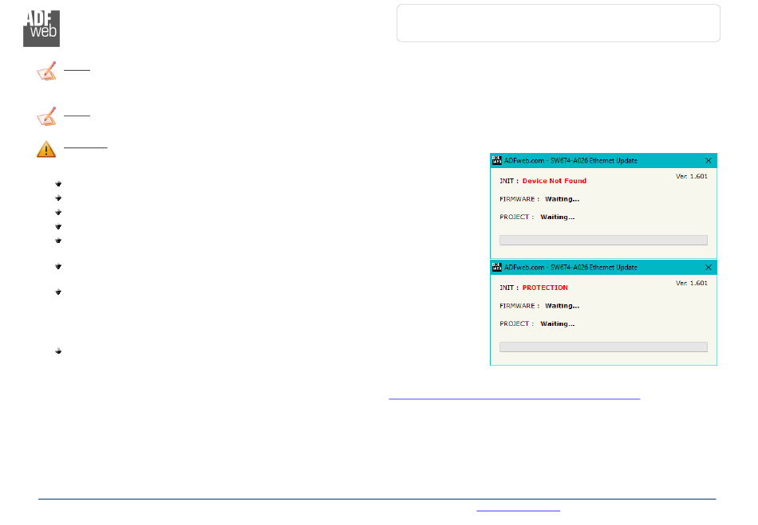The image size is (758, 525).
Task: Click the empty rounded box at page top
Action: coord(559,23)
